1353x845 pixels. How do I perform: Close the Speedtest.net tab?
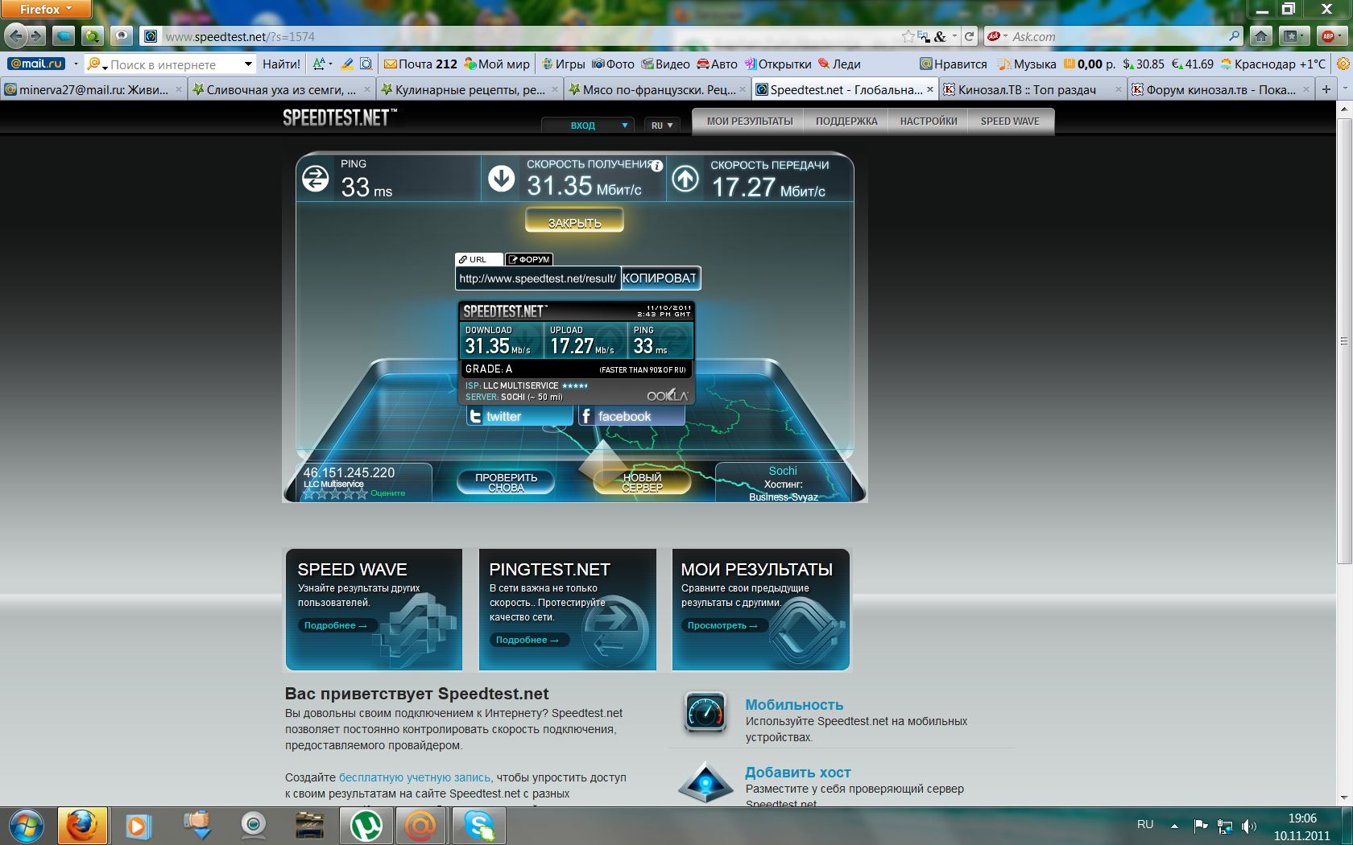coord(929,89)
